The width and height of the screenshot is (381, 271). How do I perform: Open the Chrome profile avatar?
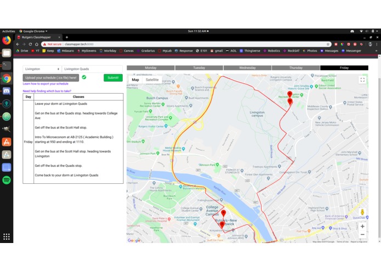click(x=370, y=44)
